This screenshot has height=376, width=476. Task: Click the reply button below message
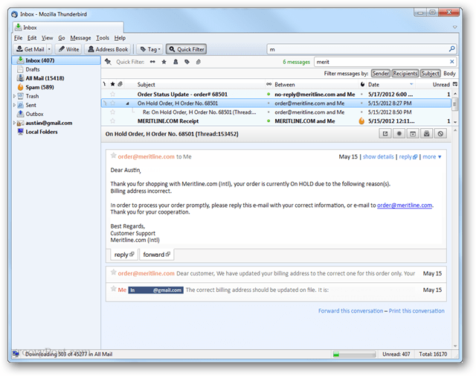click(124, 255)
